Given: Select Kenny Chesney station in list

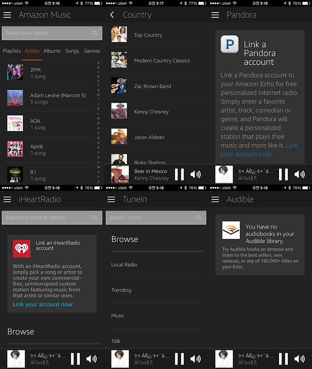Looking at the screenshot, I should pos(157,112).
